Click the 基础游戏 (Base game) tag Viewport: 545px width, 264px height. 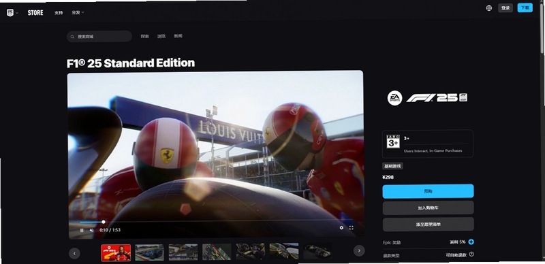coord(393,166)
